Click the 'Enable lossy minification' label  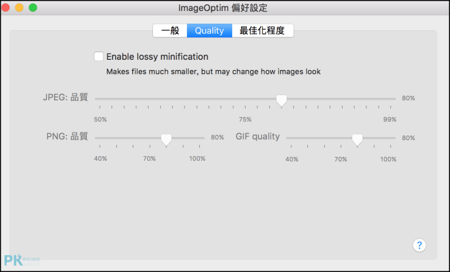click(157, 57)
